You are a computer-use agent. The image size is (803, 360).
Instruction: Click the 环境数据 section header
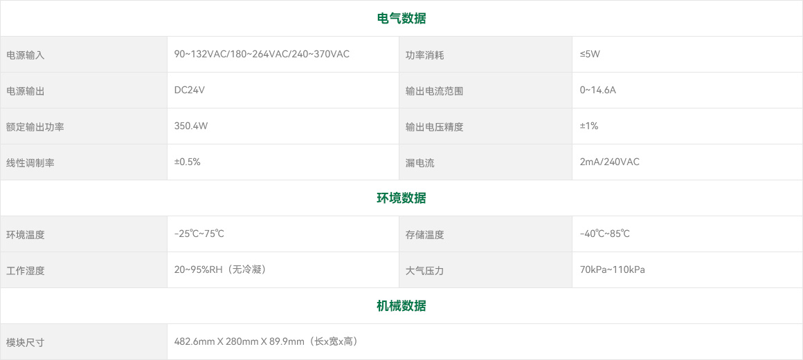pyautogui.click(x=401, y=198)
